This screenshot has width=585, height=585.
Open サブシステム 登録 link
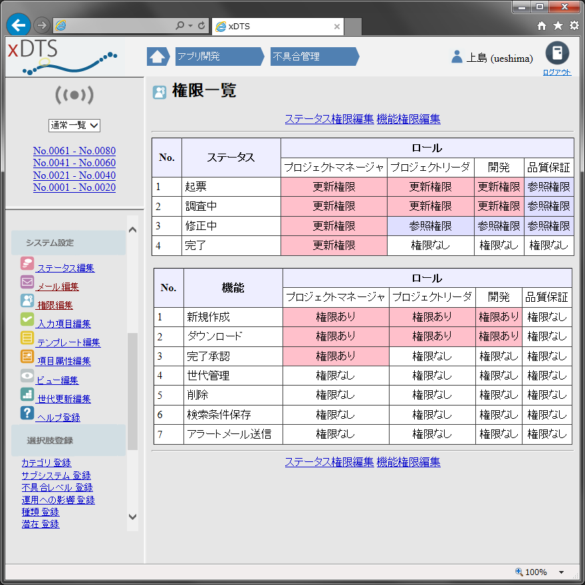tap(57, 475)
